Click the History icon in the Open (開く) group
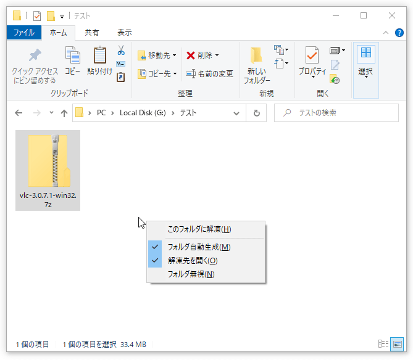This screenshot has height=360, width=413. point(335,79)
